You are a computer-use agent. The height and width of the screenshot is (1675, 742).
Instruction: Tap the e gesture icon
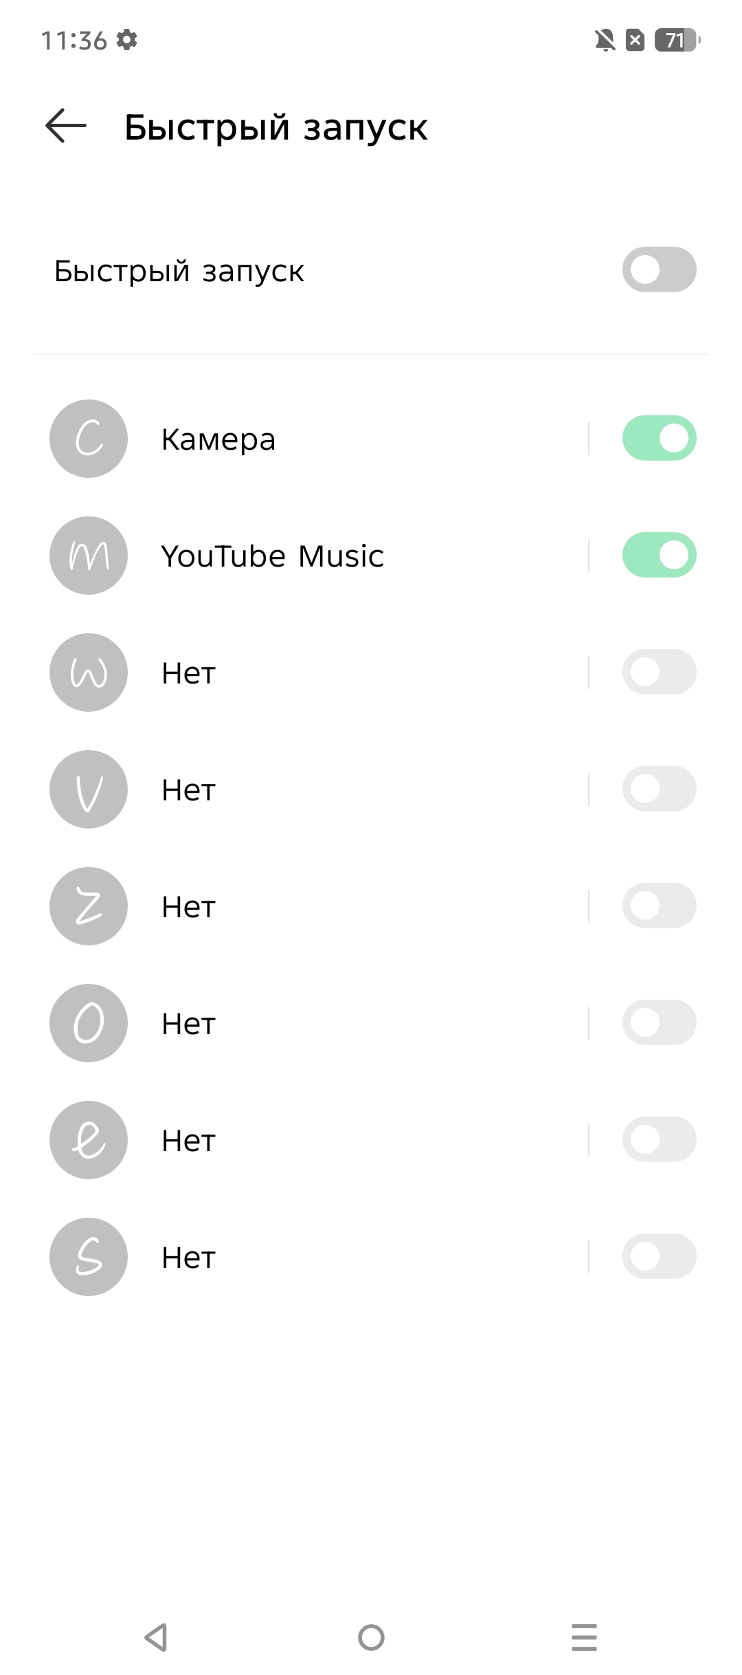pyautogui.click(x=89, y=1140)
